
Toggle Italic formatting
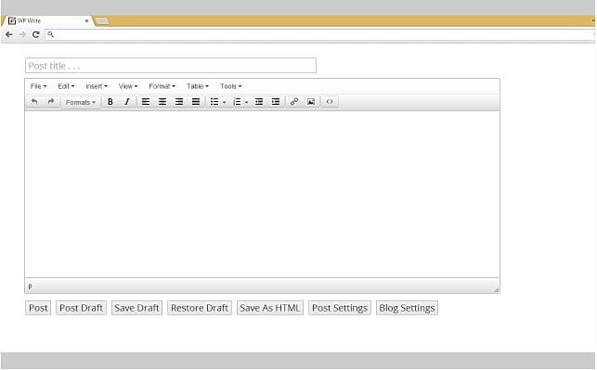click(127, 102)
